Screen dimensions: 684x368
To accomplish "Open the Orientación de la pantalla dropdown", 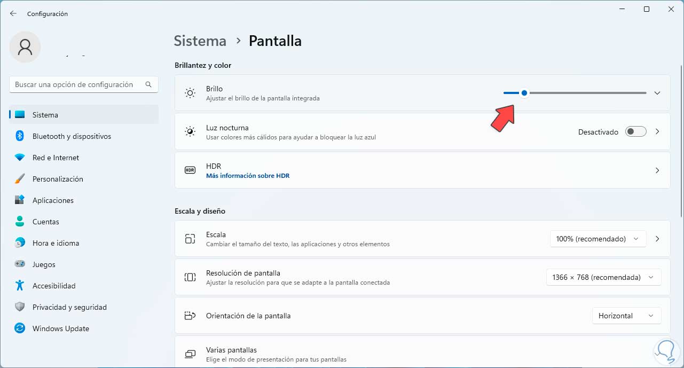I will click(626, 316).
